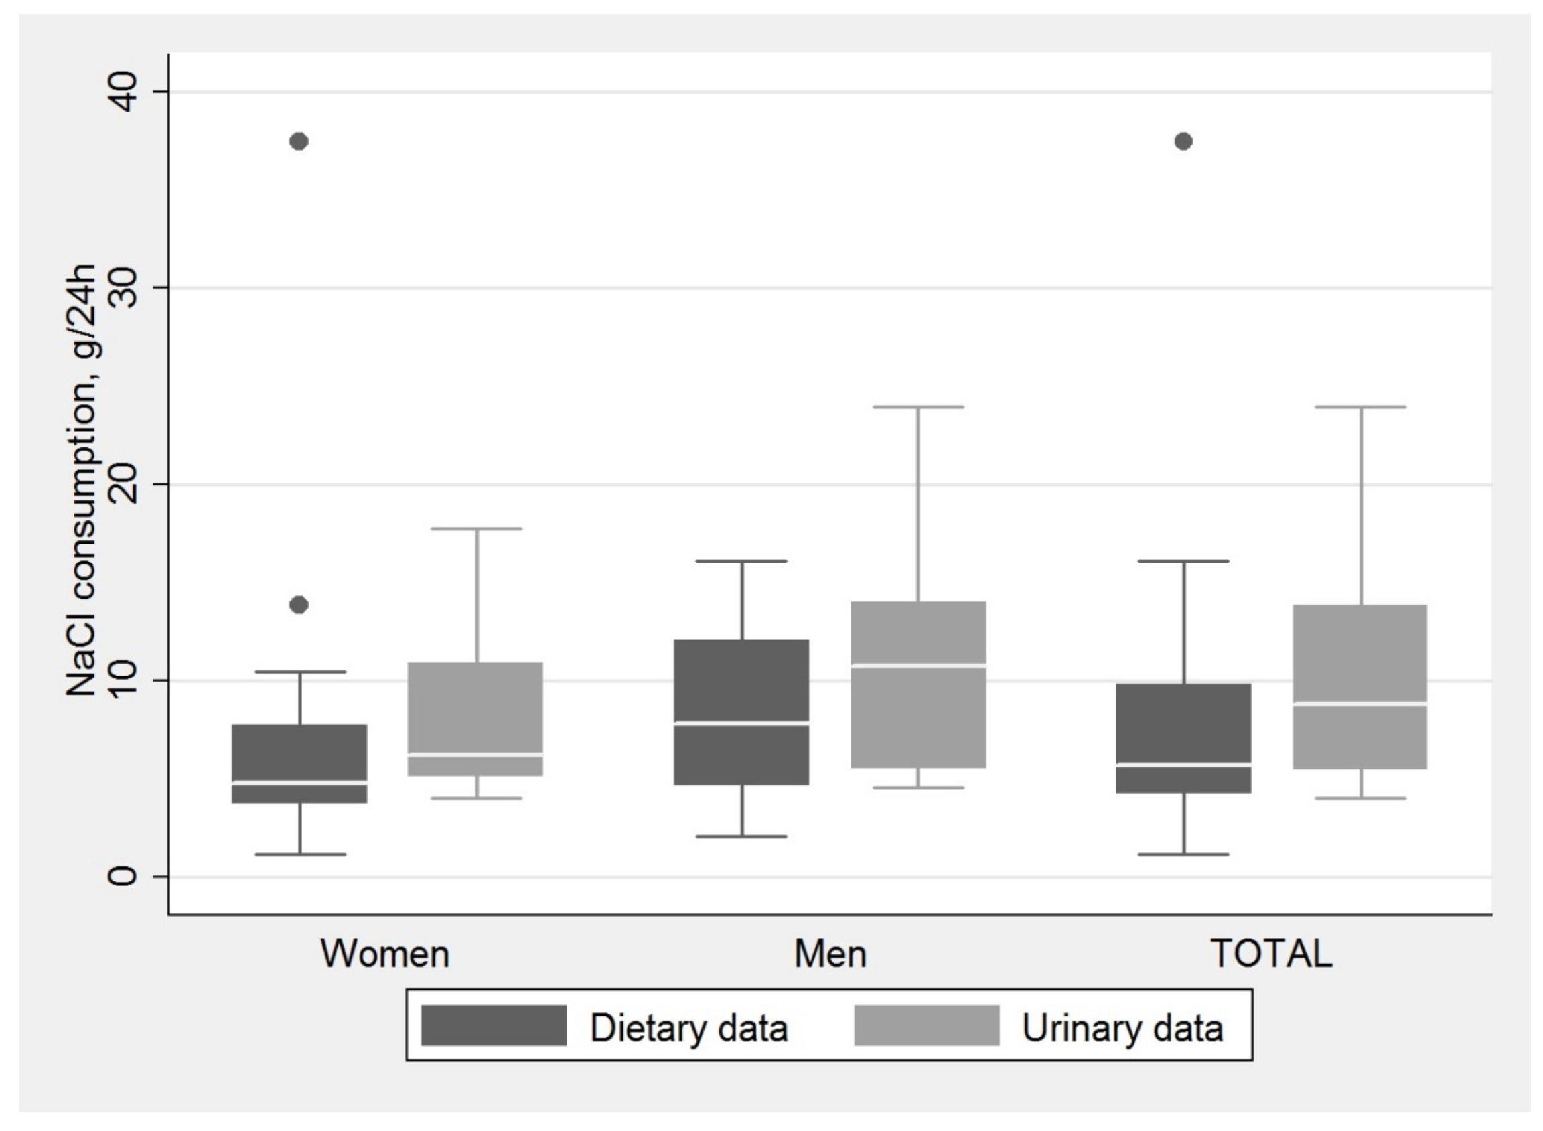Click the 40 tick label on y-axis
This screenshot has width=1543, height=1131.
[123, 92]
